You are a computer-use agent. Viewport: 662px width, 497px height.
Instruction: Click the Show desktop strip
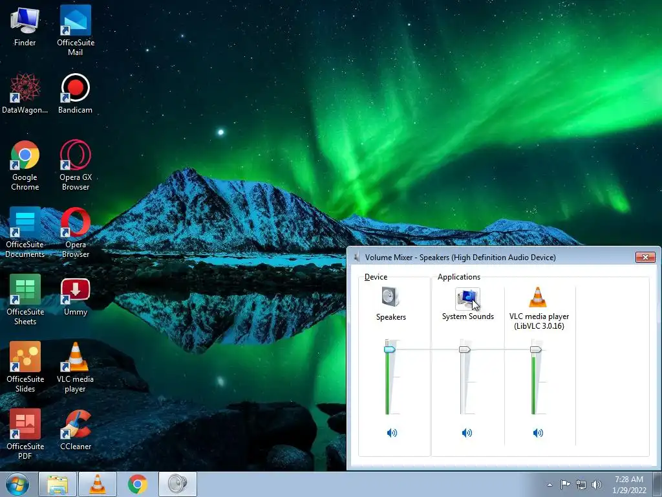point(657,484)
